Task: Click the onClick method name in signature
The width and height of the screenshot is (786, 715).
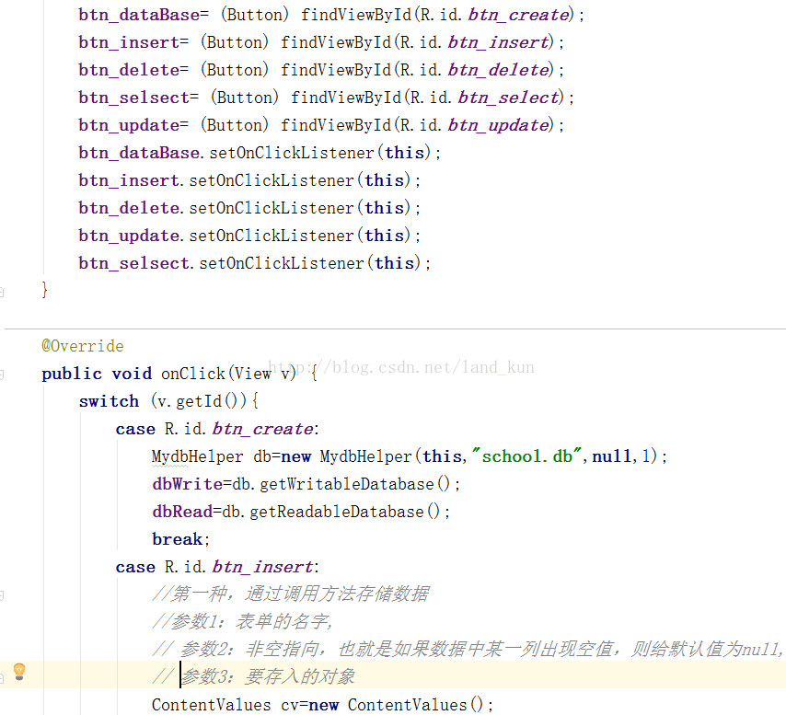Action: (x=193, y=374)
